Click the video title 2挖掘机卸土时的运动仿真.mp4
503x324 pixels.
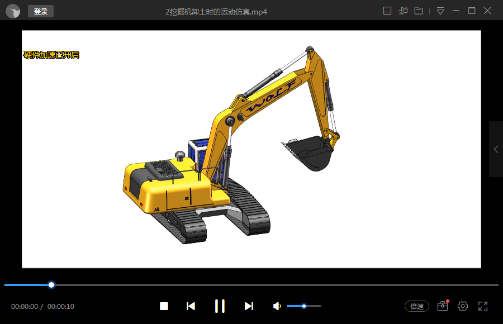click(216, 12)
